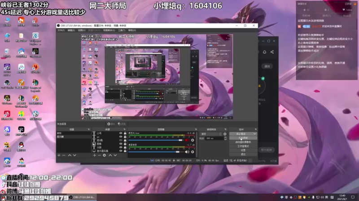
Task: Open This PC desktop icon
Action: point(7,21)
